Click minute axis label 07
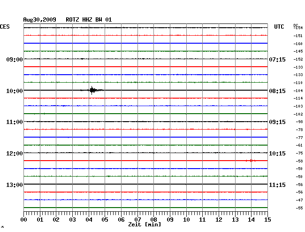 click(x=137, y=220)
